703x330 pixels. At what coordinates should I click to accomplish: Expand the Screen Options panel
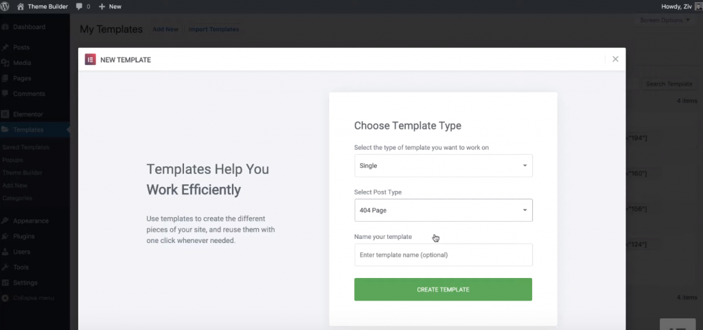coord(665,21)
